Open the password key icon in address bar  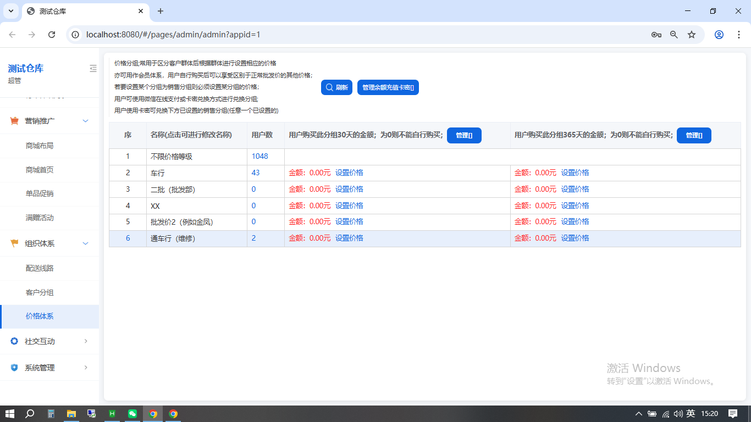click(x=656, y=35)
